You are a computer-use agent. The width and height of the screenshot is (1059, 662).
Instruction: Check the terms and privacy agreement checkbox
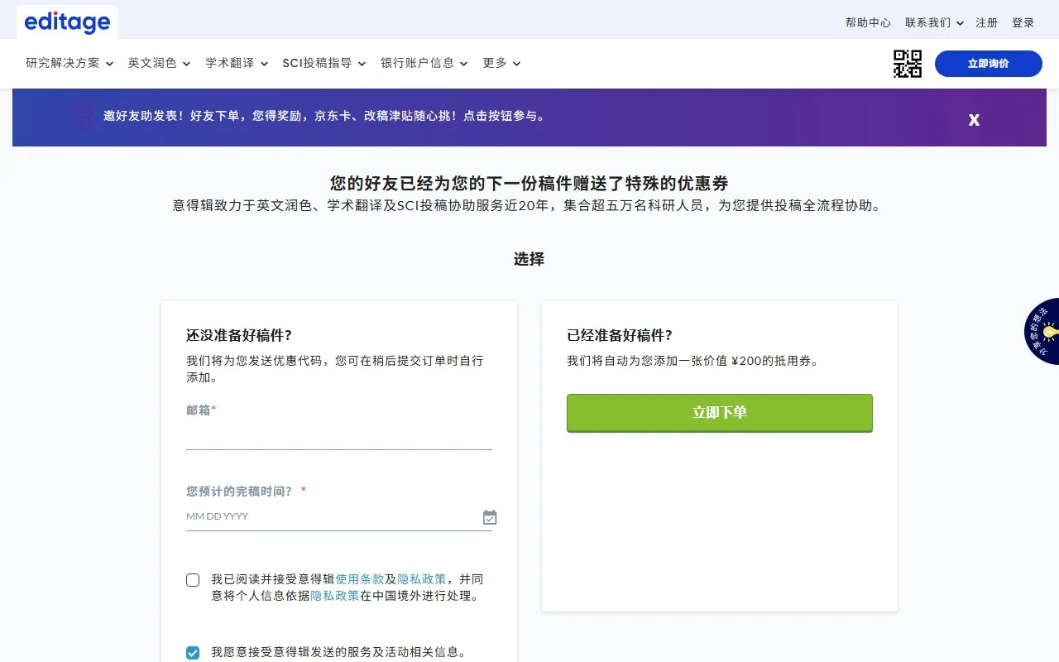pos(193,579)
